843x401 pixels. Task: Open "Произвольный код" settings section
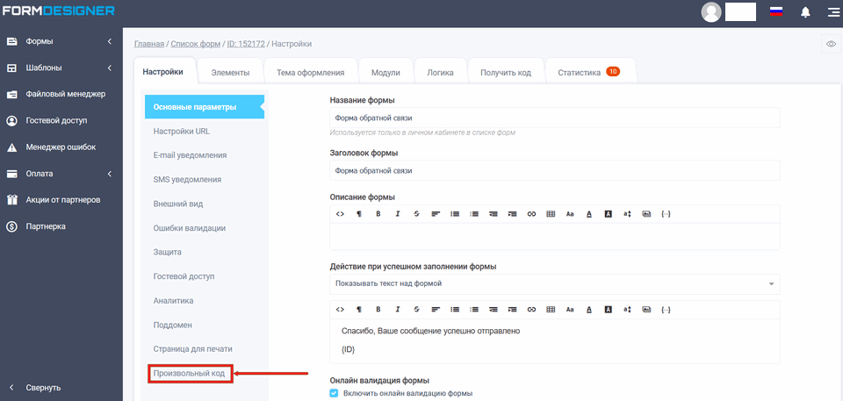tap(190, 374)
